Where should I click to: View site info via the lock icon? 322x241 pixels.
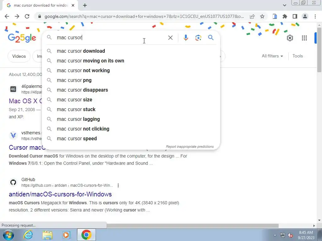tap(39, 16)
